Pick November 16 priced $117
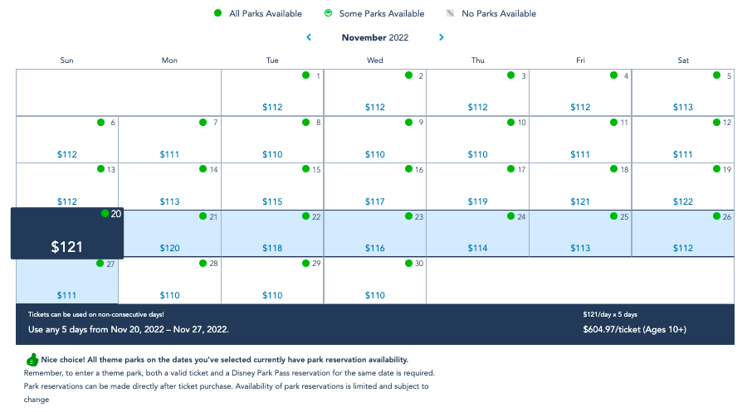 (375, 187)
